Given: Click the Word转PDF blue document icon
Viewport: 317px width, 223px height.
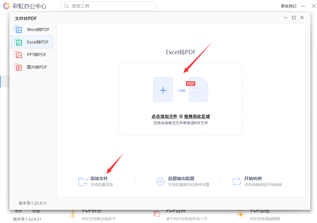Looking at the screenshot, I should coord(18,29).
